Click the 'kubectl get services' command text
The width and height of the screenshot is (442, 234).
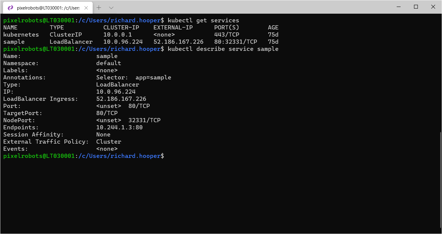coord(203,21)
